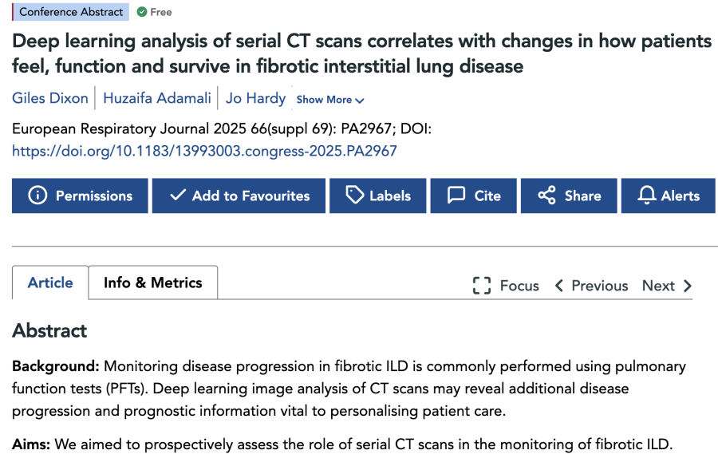Toggle favourite status with Add to Favourites

(x=238, y=195)
